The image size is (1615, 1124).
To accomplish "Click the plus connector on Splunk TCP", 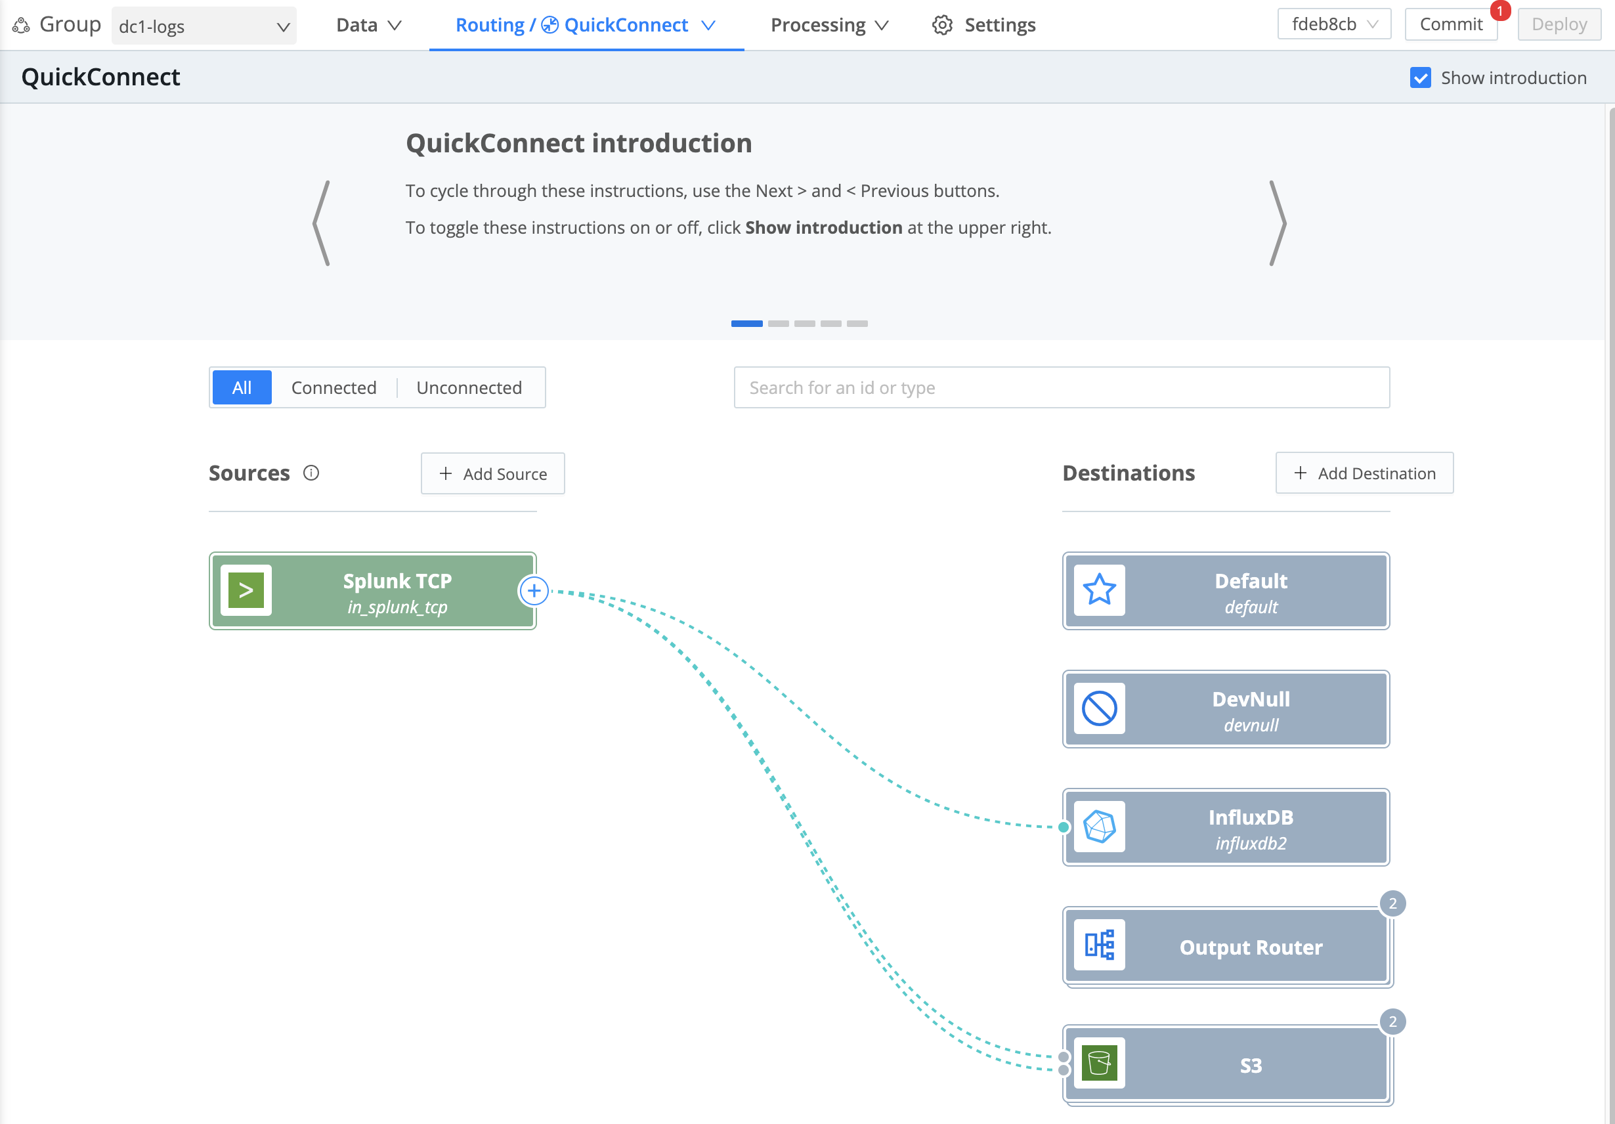I will [x=534, y=590].
